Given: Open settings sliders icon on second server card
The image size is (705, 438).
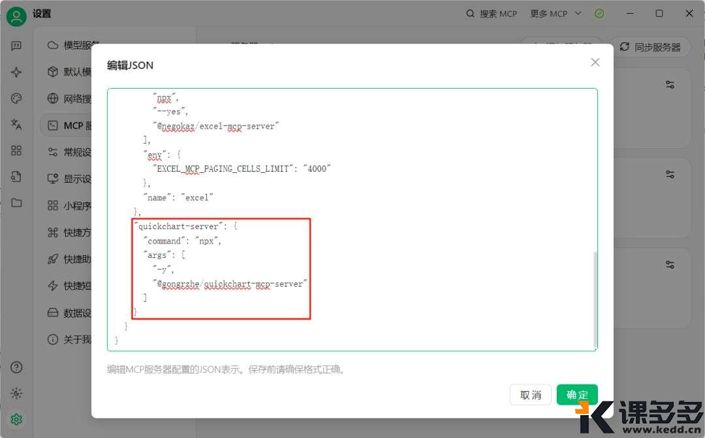Looking at the screenshot, I should pos(670,174).
